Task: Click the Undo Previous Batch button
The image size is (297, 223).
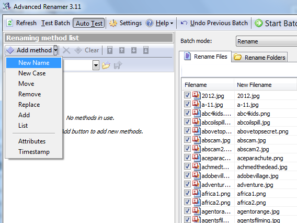Action: click(x=214, y=23)
